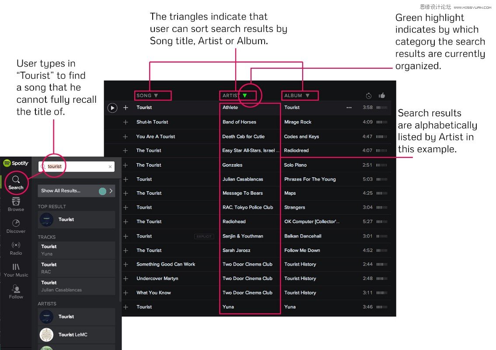Click into the search box containing tourist
This screenshot has height=350, width=496.
tap(76, 167)
